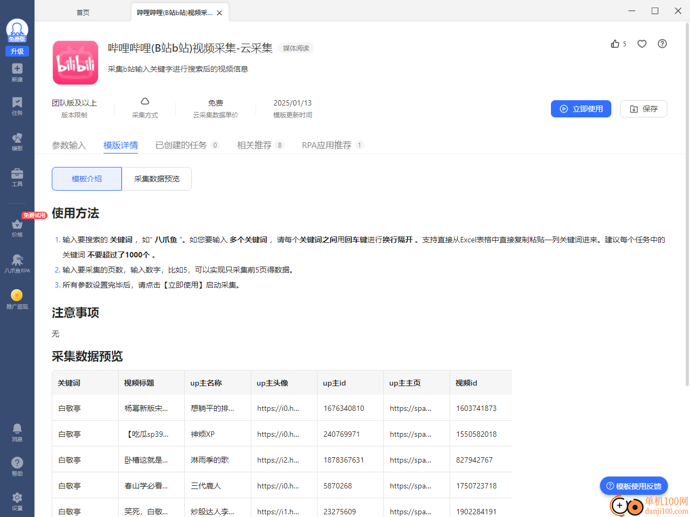Click the up id cell 1676340810

350,408
